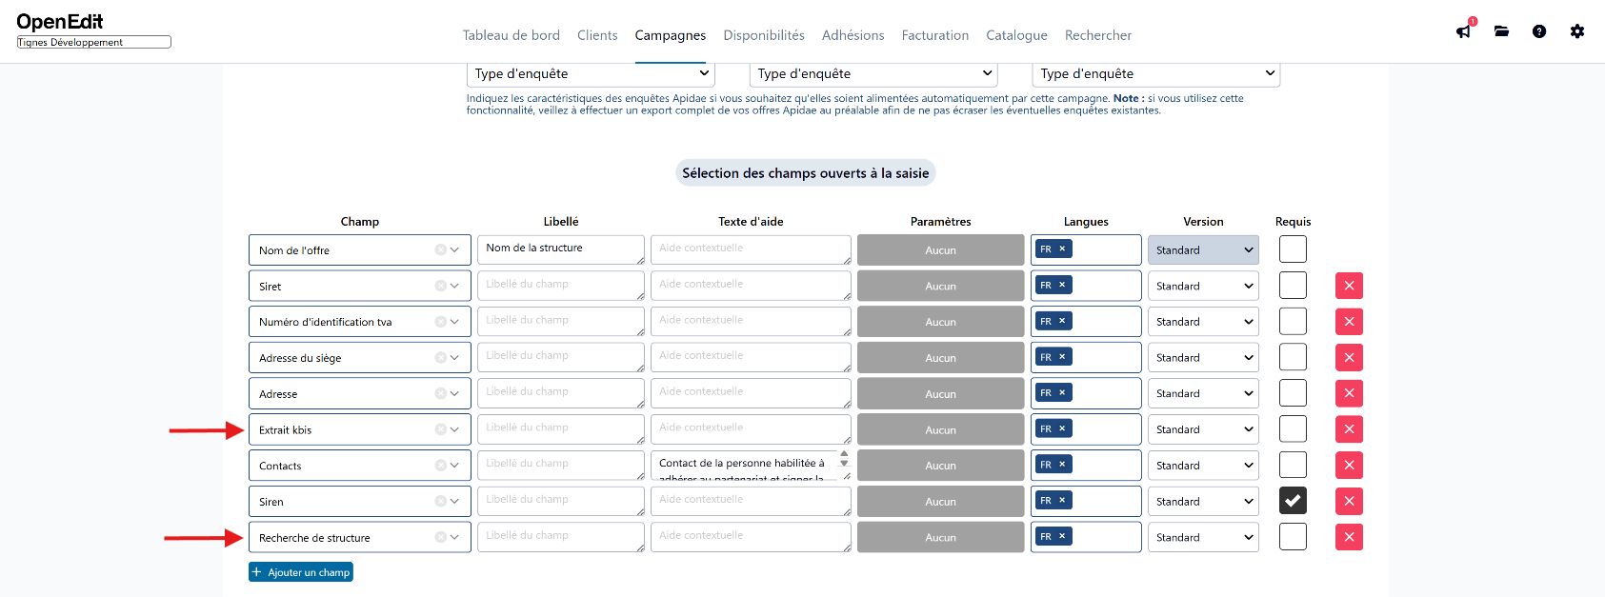Go to the Facturation tab
Image resolution: width=1605 pixels, height=597 pixels.
click(x=935, y=35)
